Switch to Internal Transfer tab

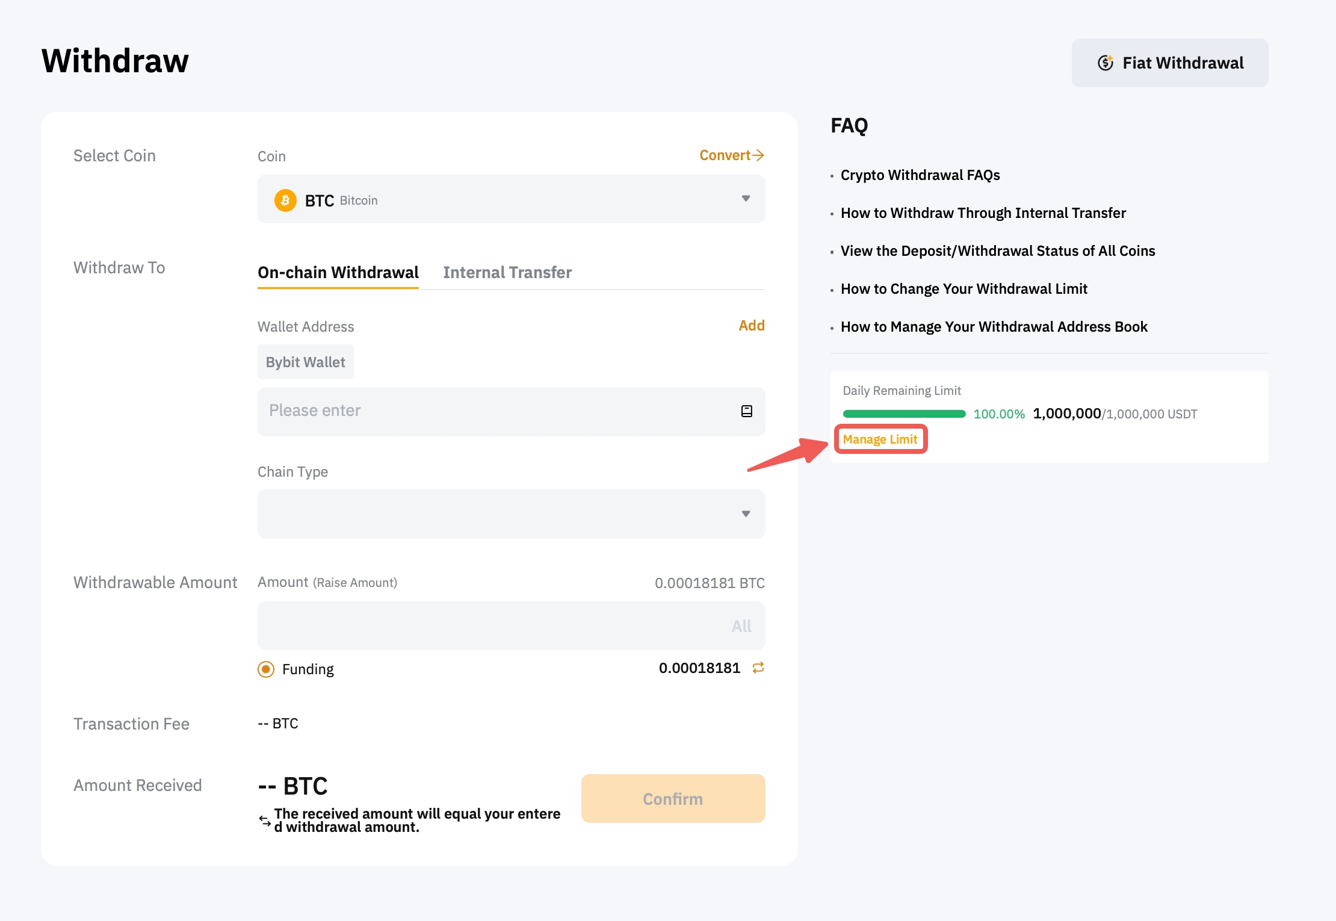tap(507, 273)
